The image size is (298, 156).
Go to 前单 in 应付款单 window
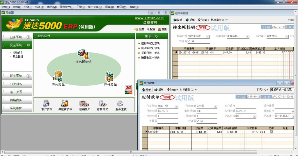pos(146,90)
